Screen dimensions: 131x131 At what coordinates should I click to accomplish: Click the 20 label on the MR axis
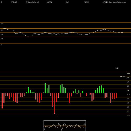(x=128, y=90)
